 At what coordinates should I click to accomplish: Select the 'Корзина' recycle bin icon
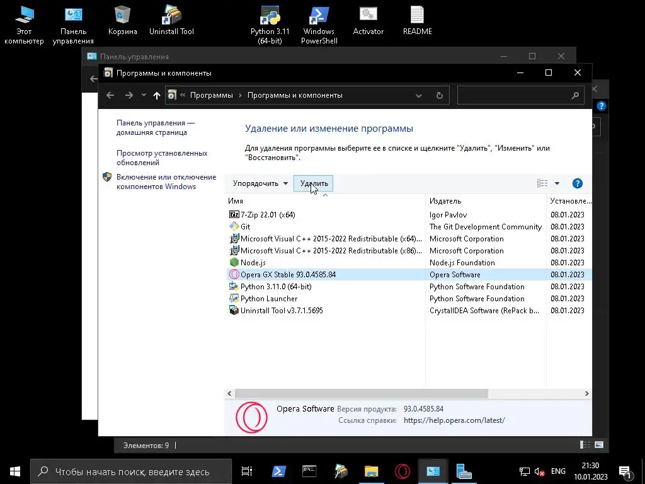coord(122,21)
